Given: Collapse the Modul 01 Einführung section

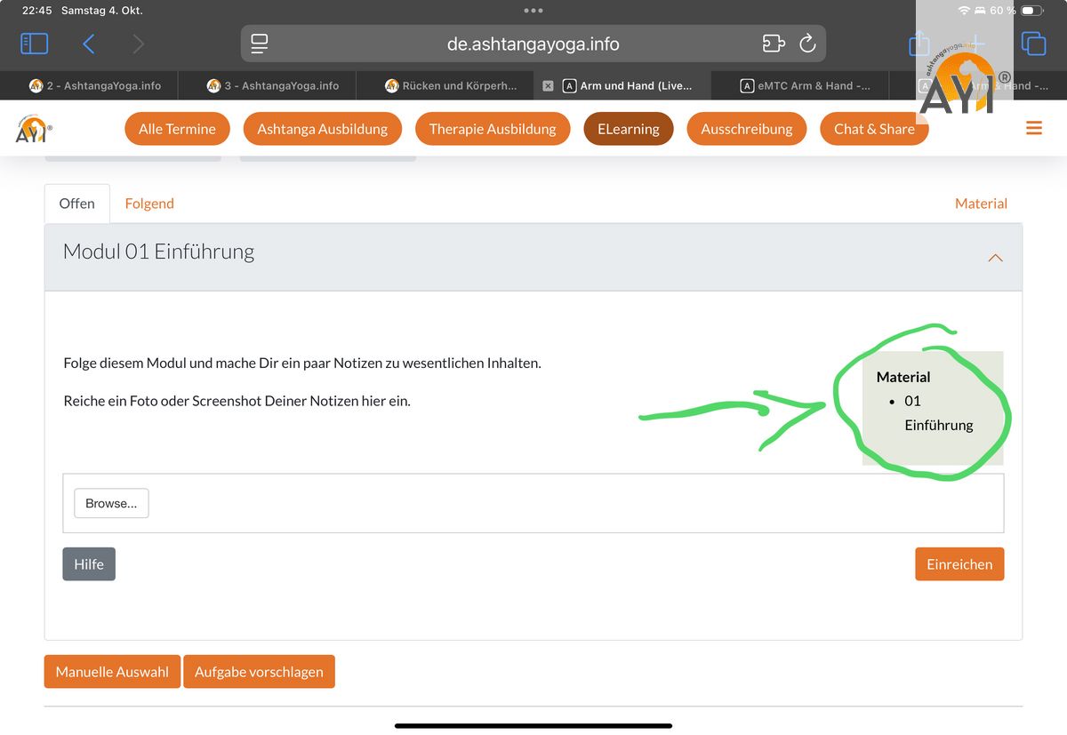Looking at the screenshot, I should point(995,258).
